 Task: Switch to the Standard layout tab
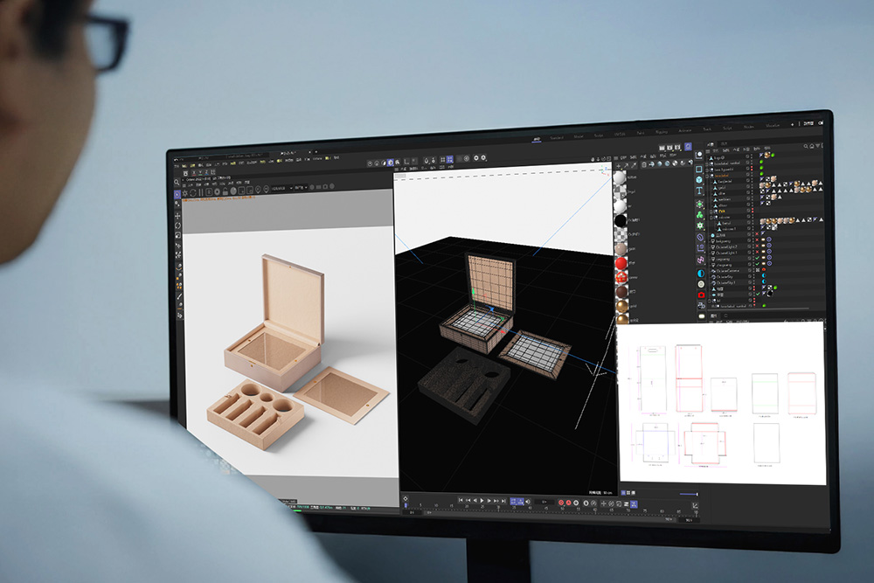(x=557, y=136)
